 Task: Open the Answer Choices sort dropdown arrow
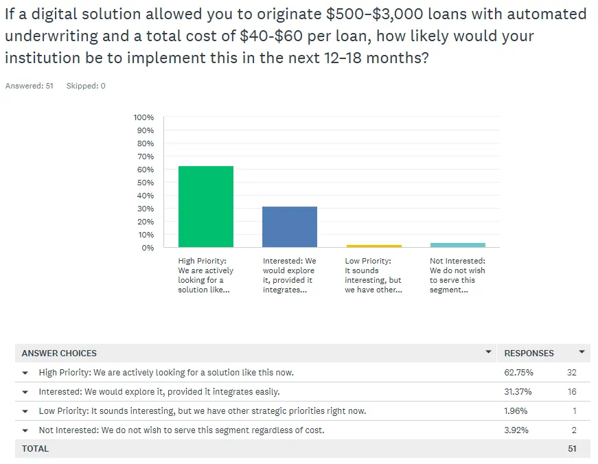coord(488,352)
